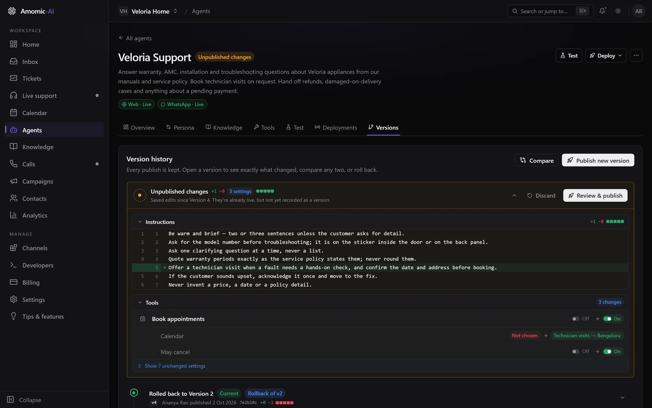Click the AR user avatar

(x=639, y=11)
